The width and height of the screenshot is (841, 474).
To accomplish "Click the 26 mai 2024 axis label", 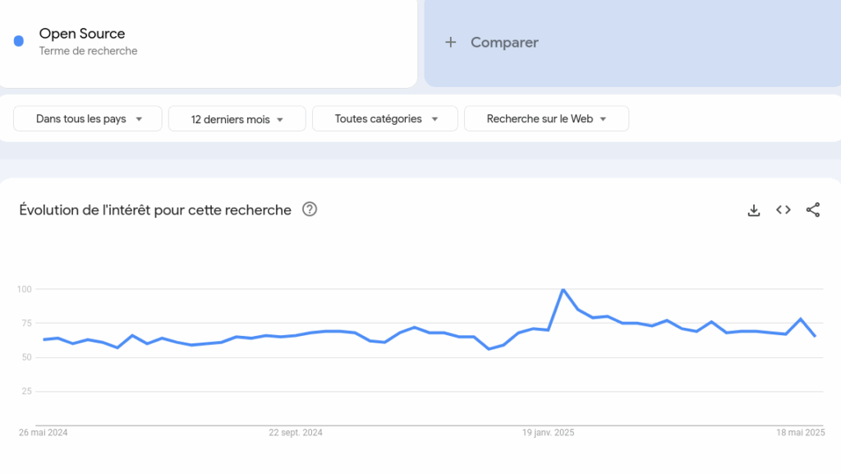I will (43, 433).
